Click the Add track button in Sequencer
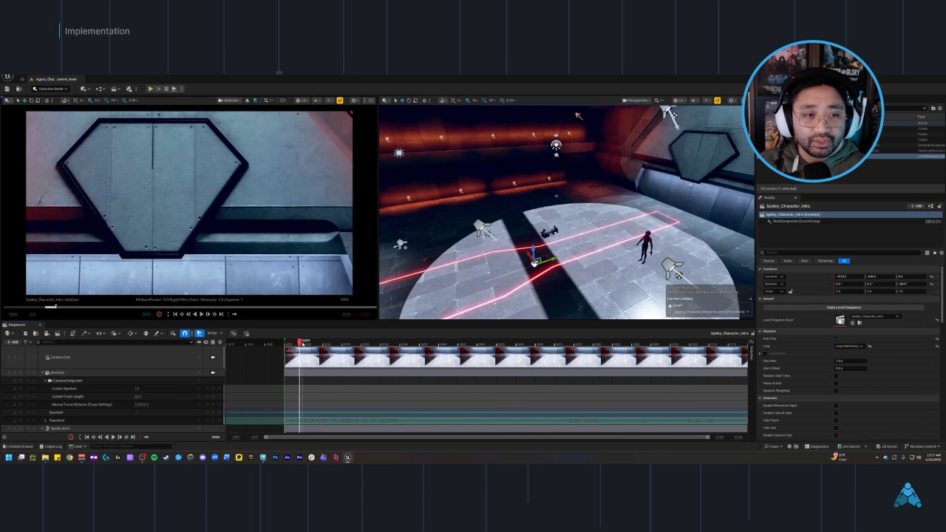946x532 pixels. [13, 342]
